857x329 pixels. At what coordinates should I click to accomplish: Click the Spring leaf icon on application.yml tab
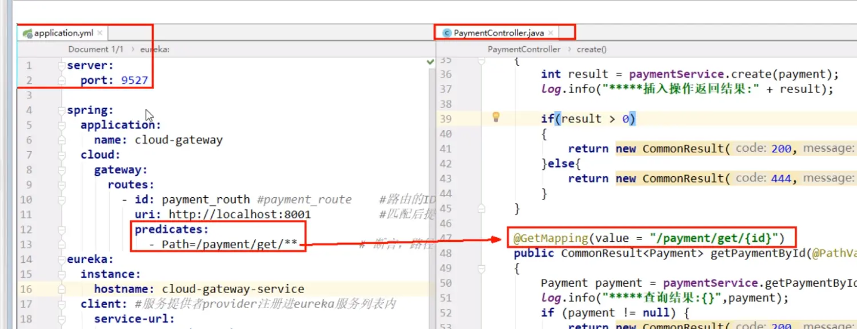27,33
